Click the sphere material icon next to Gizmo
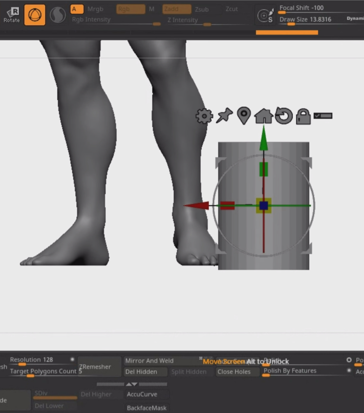The width and height of the screenshot is (364, 413). [58, 15]
